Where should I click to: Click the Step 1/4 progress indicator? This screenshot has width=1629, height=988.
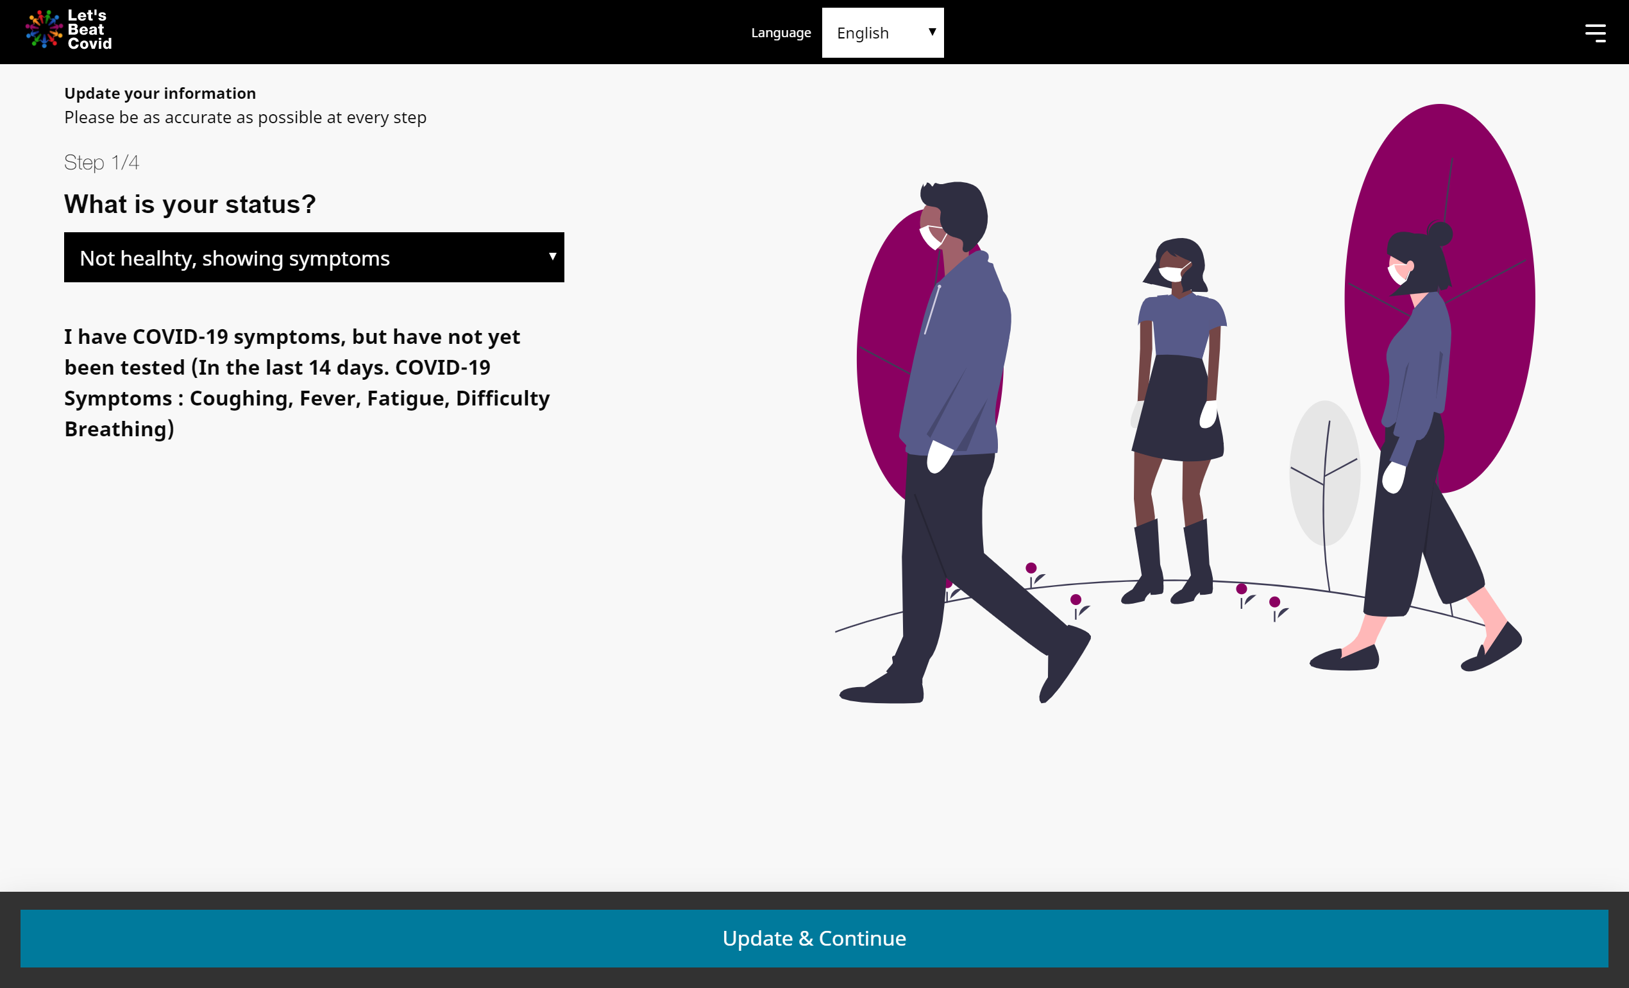(x=102, y=162)
